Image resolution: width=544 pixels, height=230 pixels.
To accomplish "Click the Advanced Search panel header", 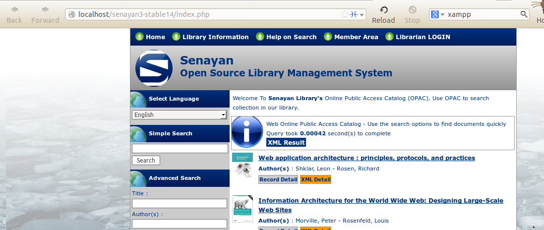I will coord(180,178).
